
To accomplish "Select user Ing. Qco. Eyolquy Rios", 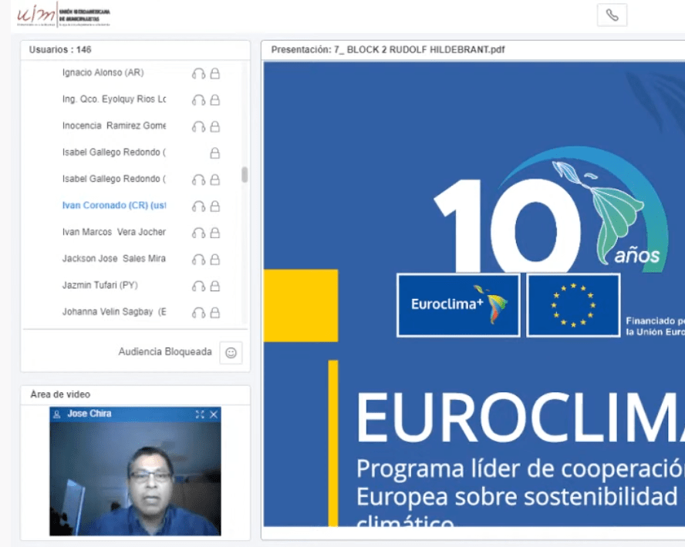I will 114,99.
